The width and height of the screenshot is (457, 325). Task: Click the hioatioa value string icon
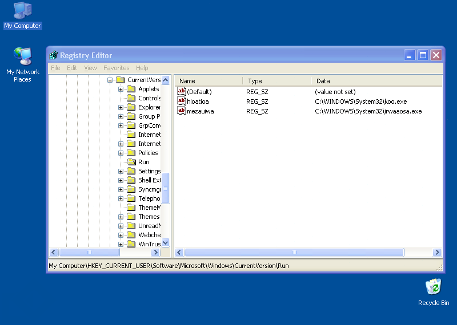(181, 101)
